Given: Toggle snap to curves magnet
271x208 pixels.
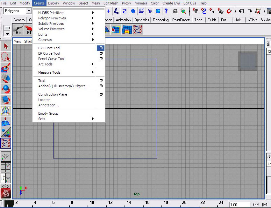Looking at the screenshot, I should (204, 11).
